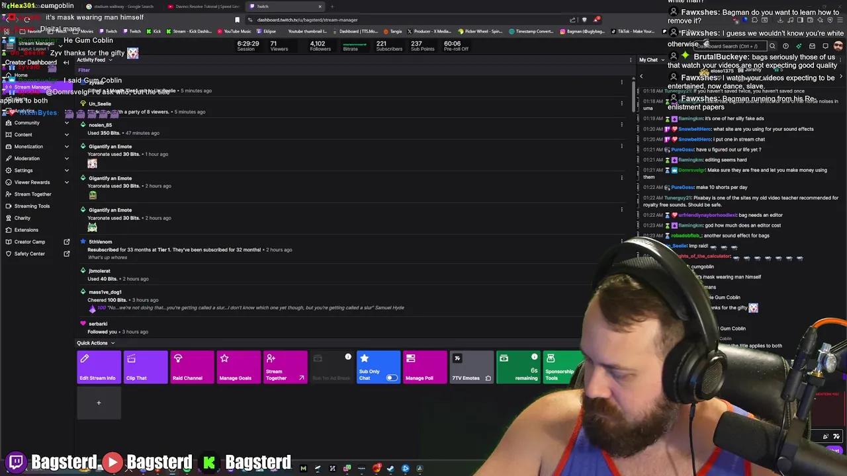The width and height of the screenshot is (847, 476).
Task: Click the Viewer Rewards sidebar icon
Action: [8, 182]
